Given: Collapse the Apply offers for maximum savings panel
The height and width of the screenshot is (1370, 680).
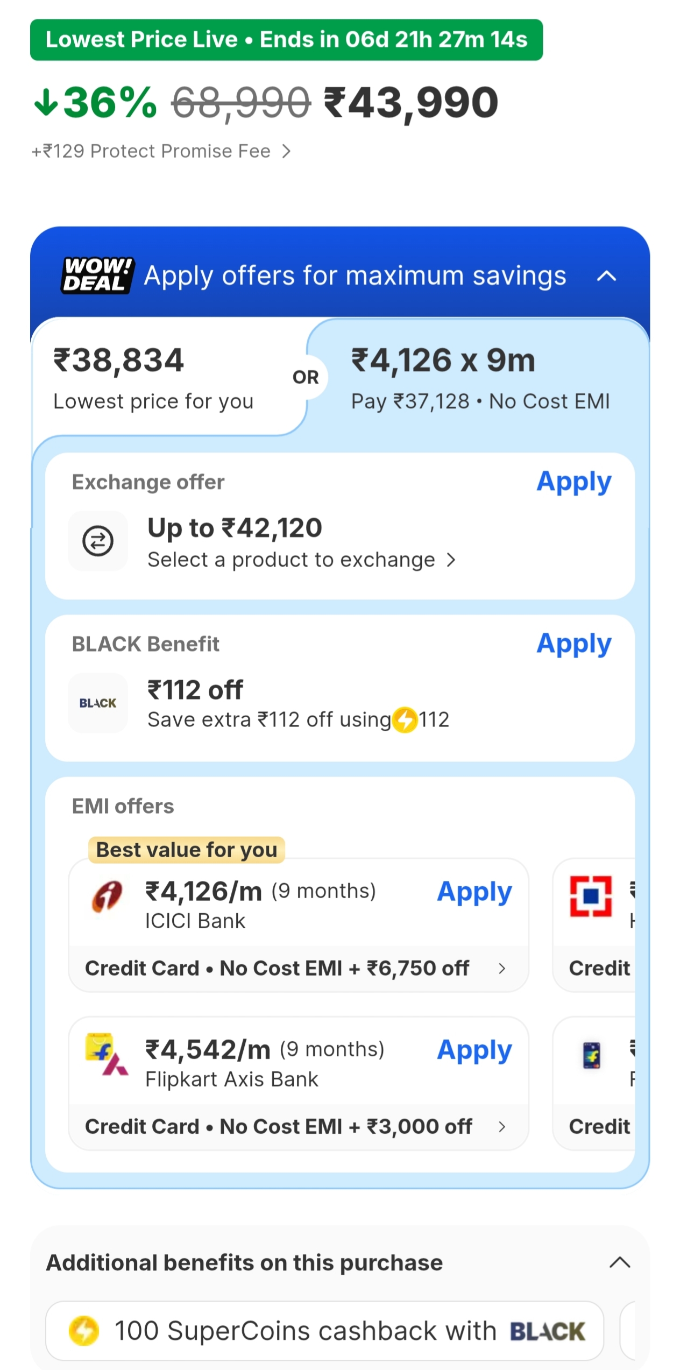Looking at the screenshot, I should tap(606, 276).
